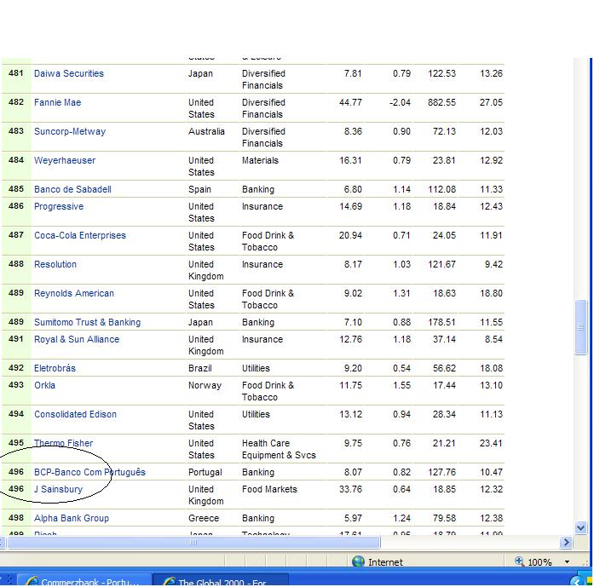
Task: Select Sumitomo Trust assets value 178.51
Action: (441, 322)
